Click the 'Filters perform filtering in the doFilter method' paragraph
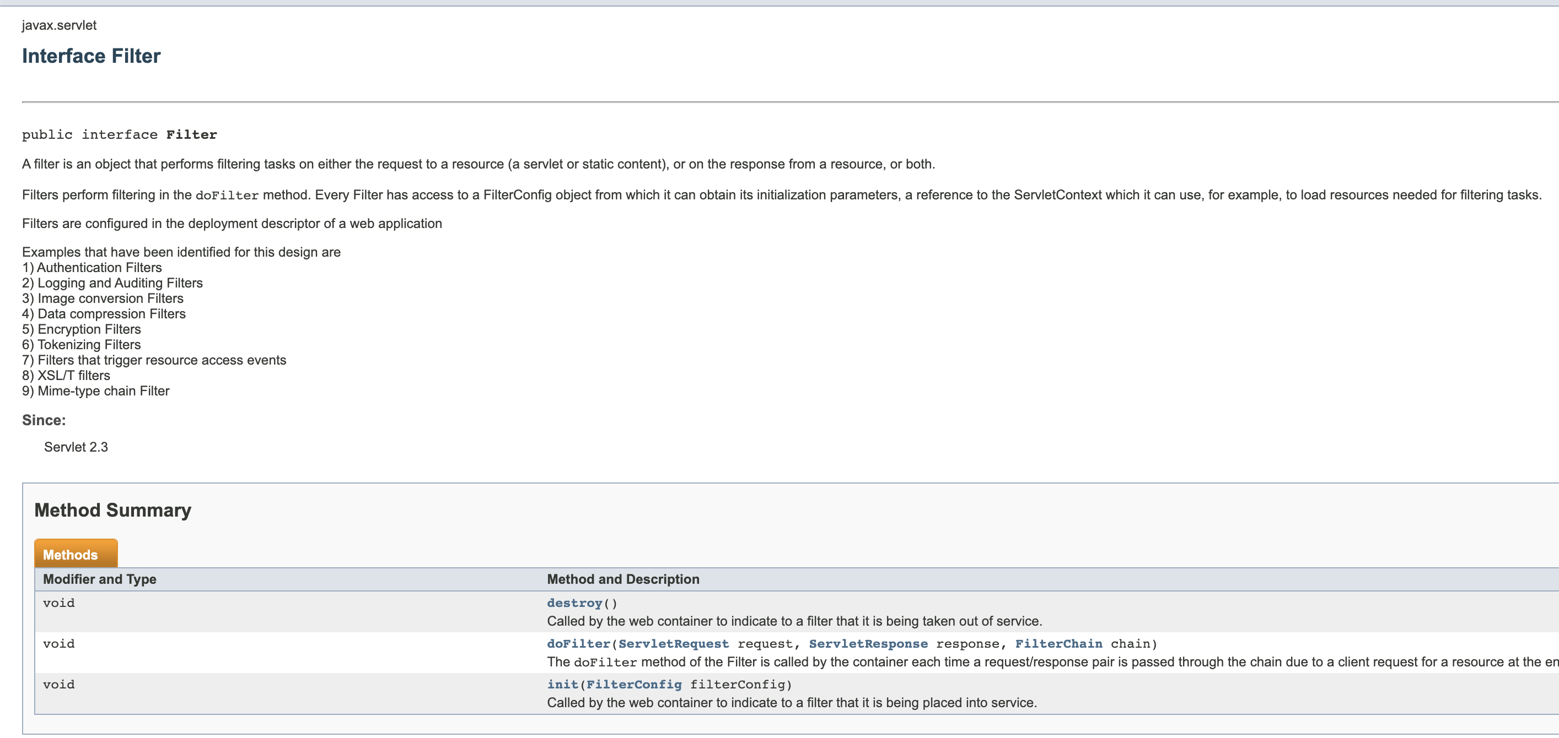The image size is (1559, 738). tap(782, 194)
